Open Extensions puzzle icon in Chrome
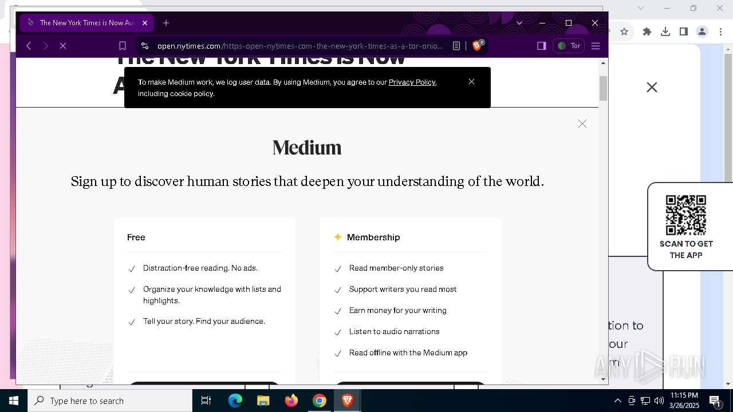This screenshot has width=733, height=412. click(x=647, y=31)
